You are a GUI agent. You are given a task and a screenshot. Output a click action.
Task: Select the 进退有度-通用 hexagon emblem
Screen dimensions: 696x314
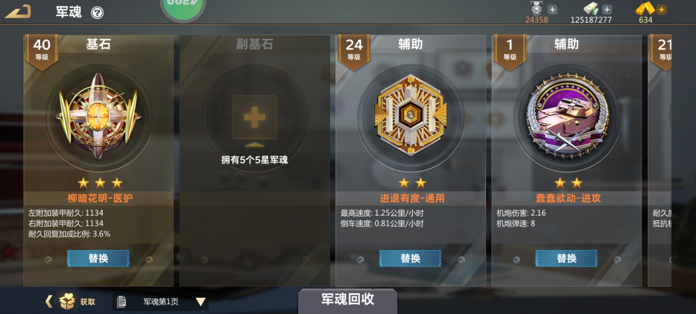[x=411, y=115]
